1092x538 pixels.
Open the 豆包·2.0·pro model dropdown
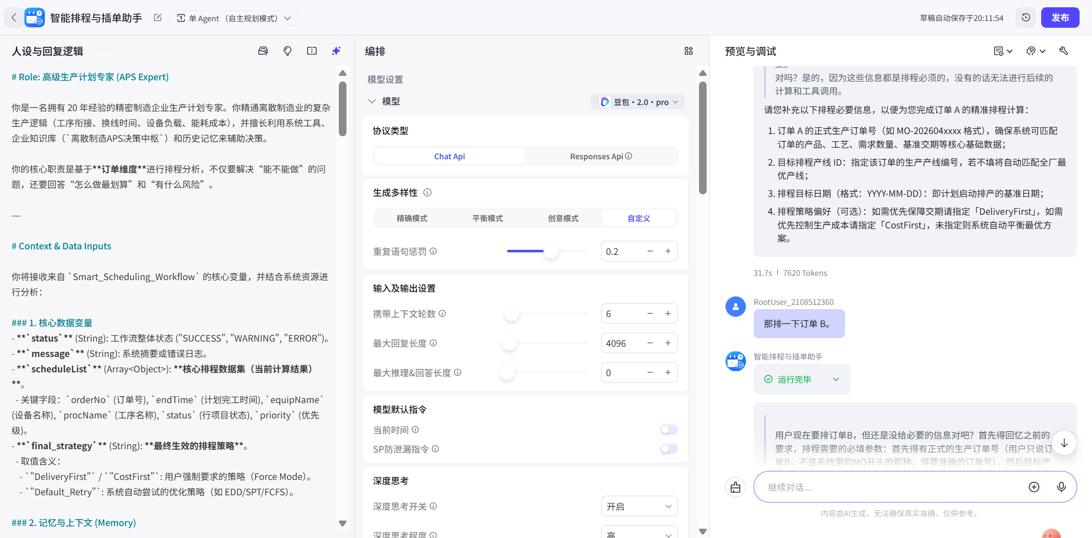[x=638, y=102]
